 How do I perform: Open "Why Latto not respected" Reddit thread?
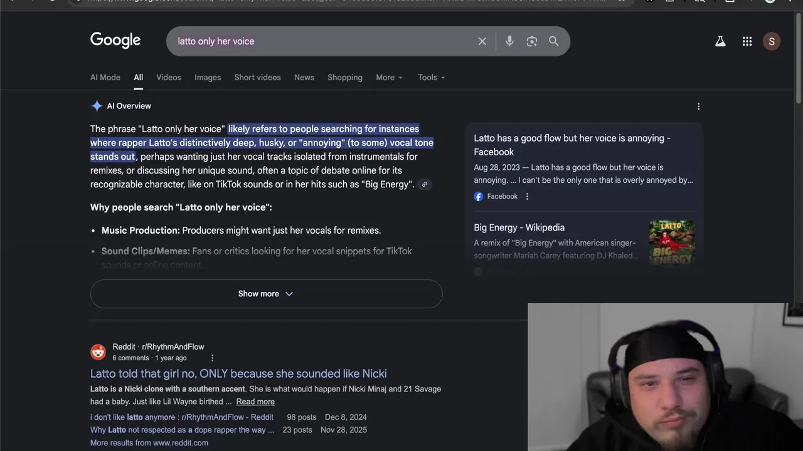tap(182, 430)
